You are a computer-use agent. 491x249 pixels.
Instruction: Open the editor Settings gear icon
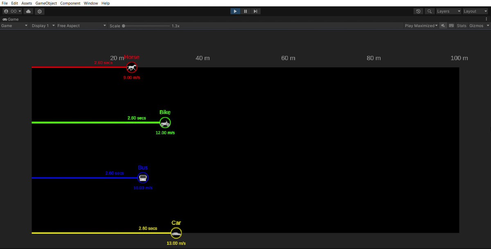coord(39,11)
